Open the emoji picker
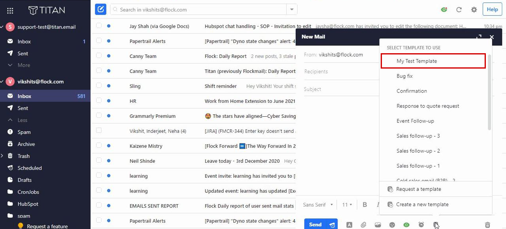506x229 pixels. 392,225
